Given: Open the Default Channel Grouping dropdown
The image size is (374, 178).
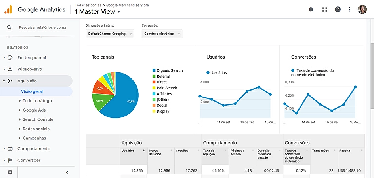Looking at the screenshot, I should [110, 34].
